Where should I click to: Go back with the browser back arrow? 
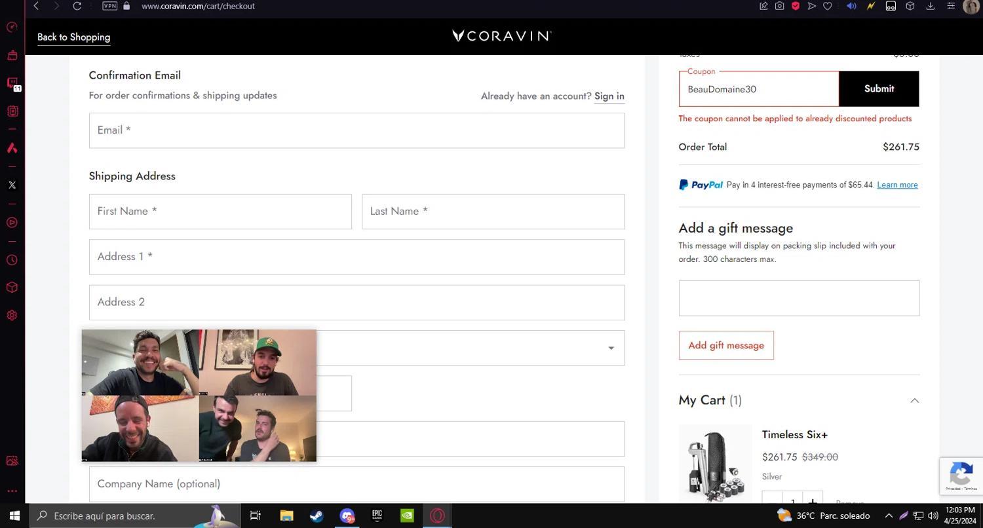click(36, 6)
